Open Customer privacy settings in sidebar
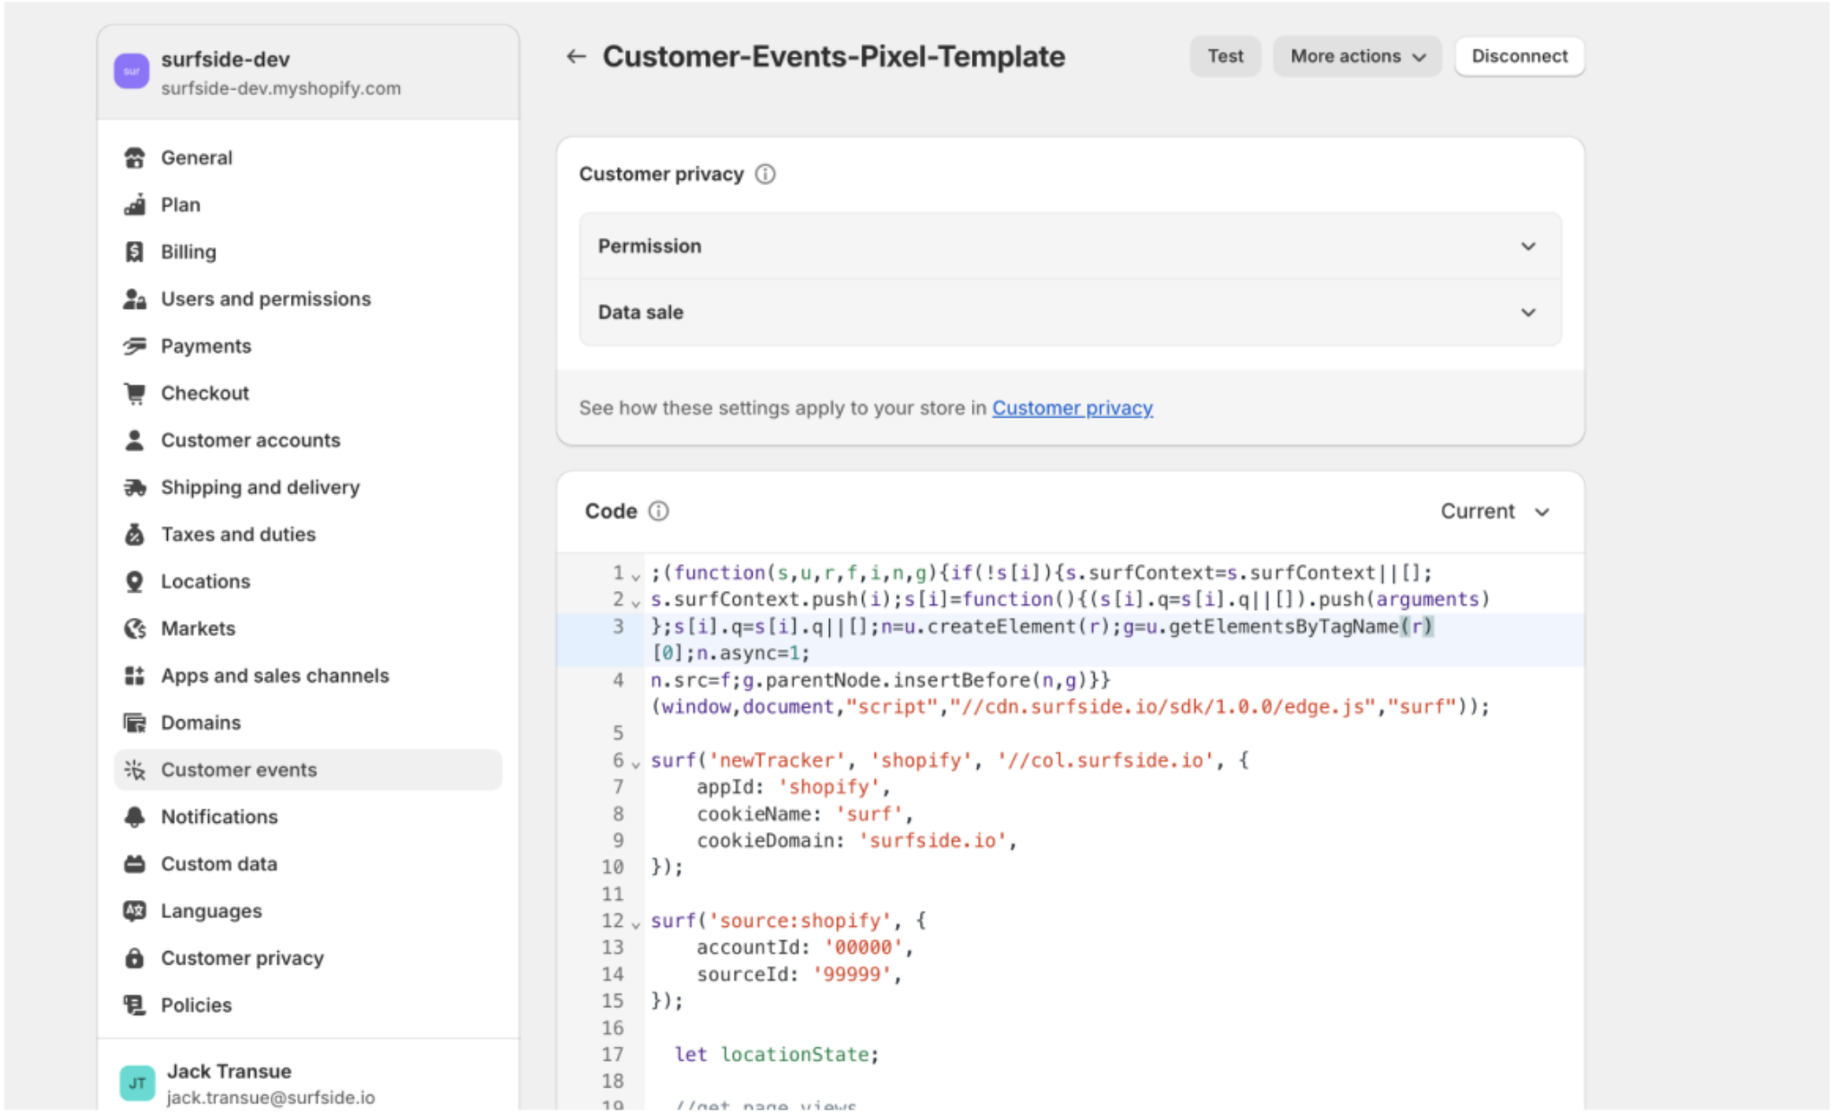The height and width of the screenshot is (1112, 1834). click(308, 958)
